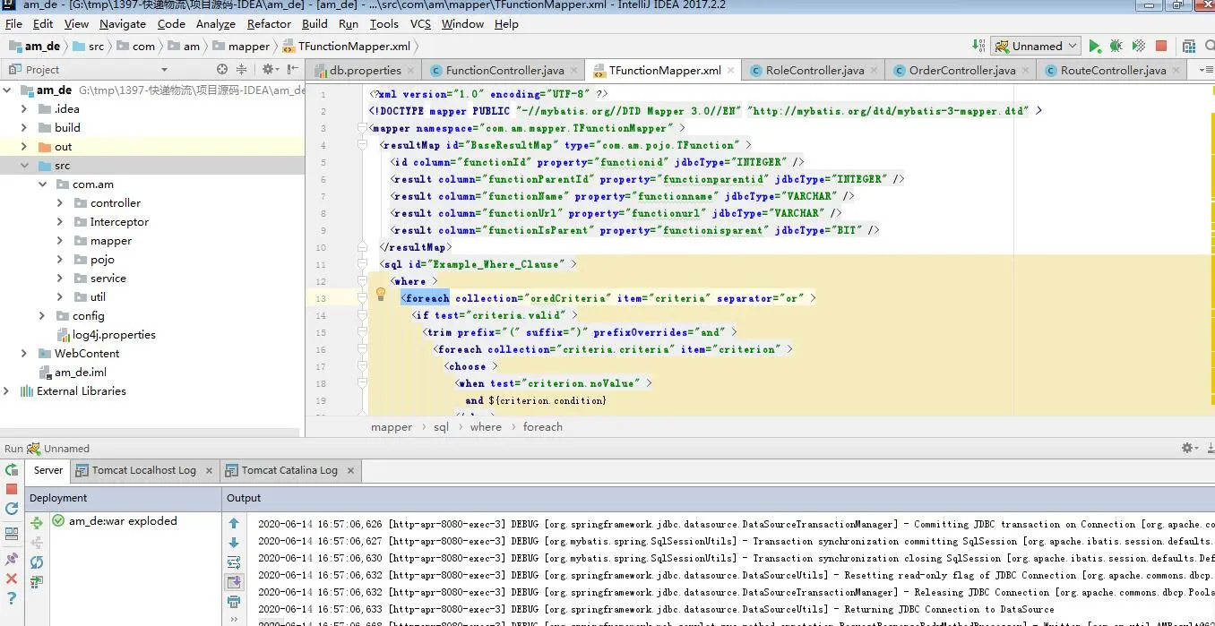Click the intention lightbulb on line 13
This screenshot has height=626, width=1215.
tap(380, 294)
